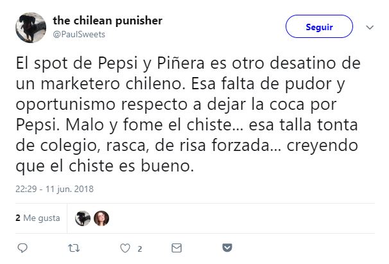
Task: Expand the tweet options chevron menu
Action: tap(370, 28)
